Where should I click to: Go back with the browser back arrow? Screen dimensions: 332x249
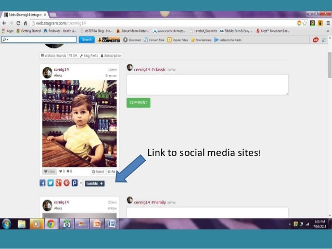4,23
